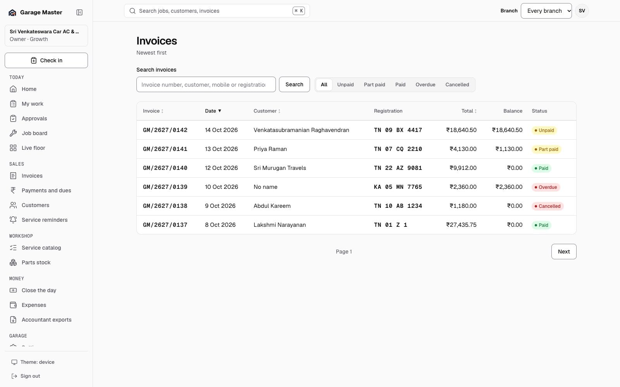Image resolution: width=620 pixels, height=387 pixels.
Task: Click the Sign out icon
Action: 14,376
